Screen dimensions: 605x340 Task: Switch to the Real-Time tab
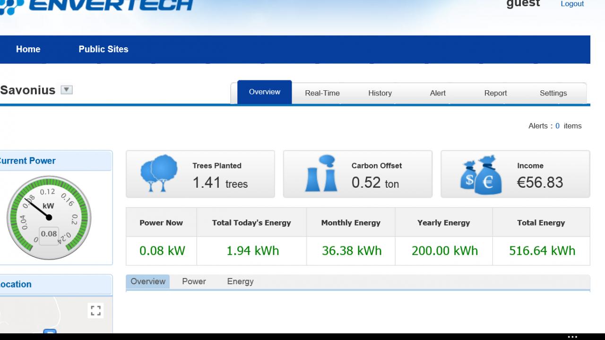tap(322, 93)
